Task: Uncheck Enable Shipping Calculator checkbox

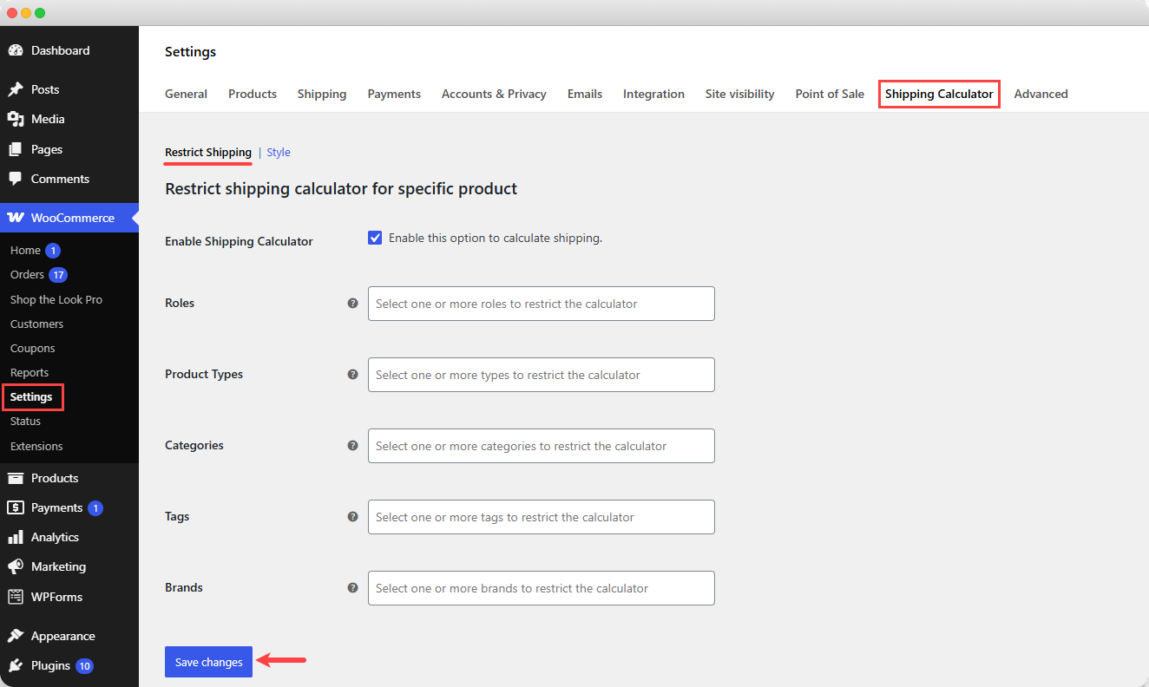Action: (375, 238)
